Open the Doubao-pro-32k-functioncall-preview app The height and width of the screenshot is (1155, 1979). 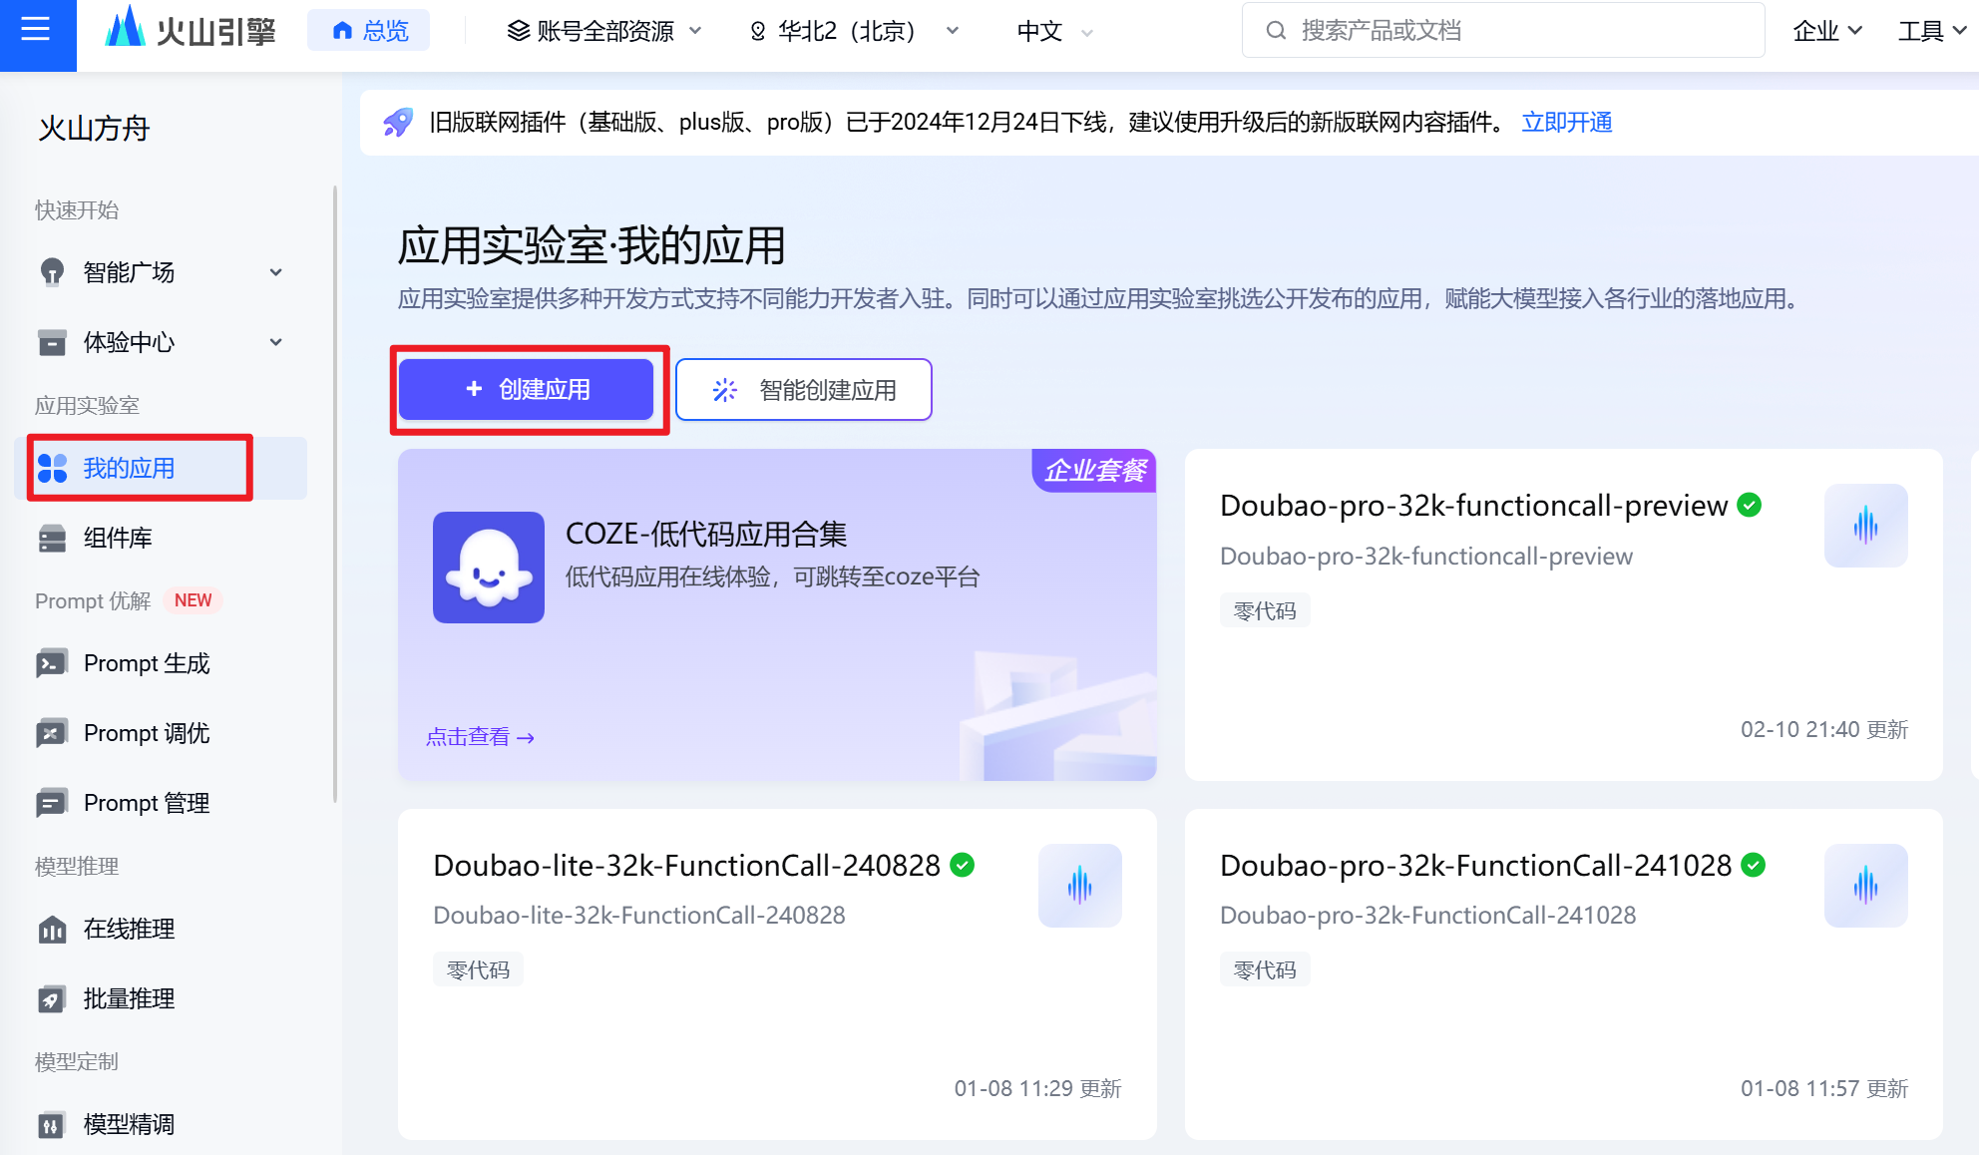(1563, 614)
